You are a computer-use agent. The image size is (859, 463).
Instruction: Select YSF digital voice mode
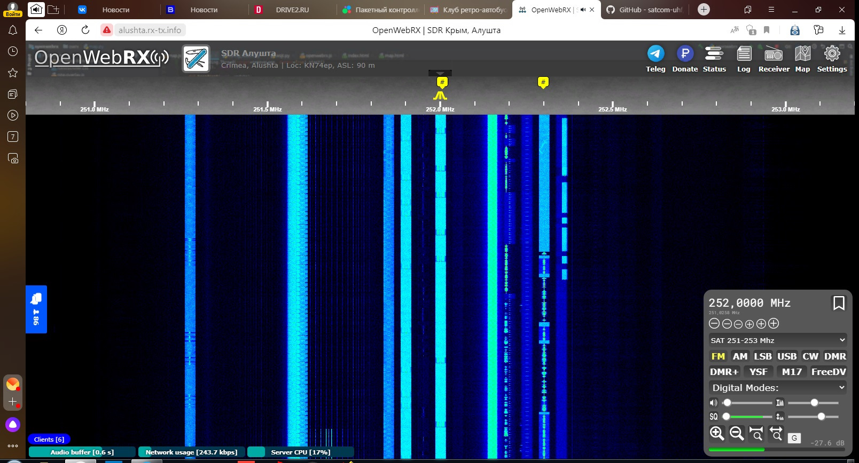click(758, 372)
